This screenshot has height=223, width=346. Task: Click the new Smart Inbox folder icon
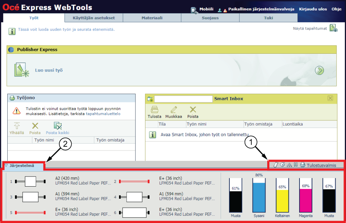tap(150, 99)
